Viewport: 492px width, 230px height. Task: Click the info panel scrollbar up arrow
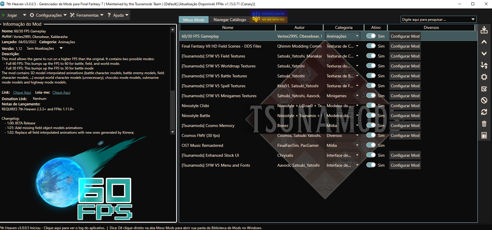coord(173,29)
